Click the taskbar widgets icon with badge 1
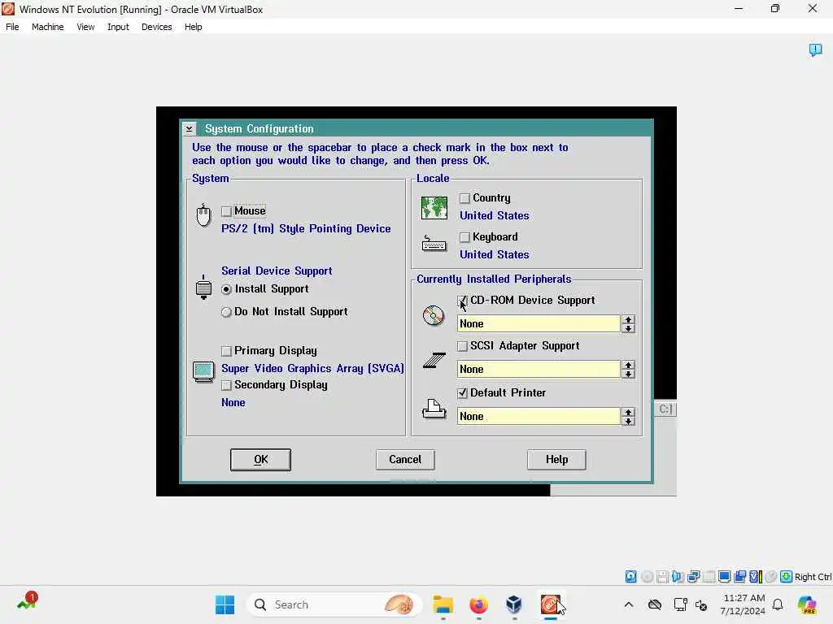Viewport: 833px width, 624px height. click(27, 602)
